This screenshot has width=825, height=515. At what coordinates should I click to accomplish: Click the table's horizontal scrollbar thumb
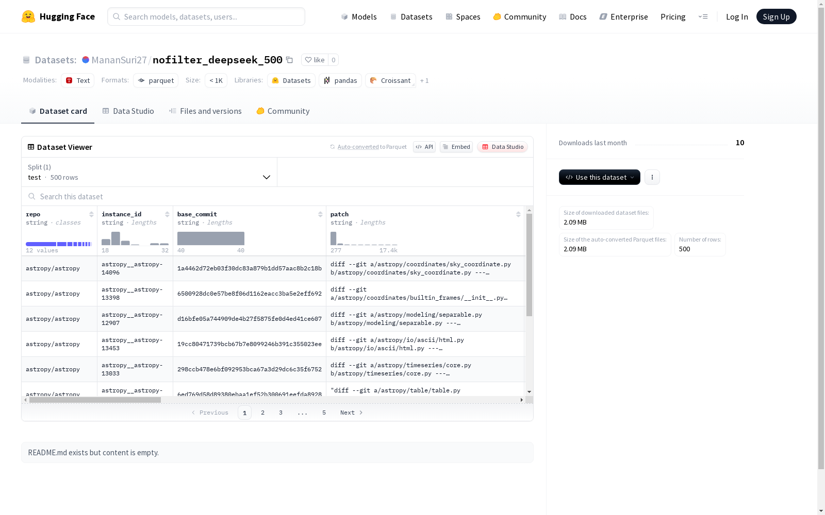pos(95,400)
